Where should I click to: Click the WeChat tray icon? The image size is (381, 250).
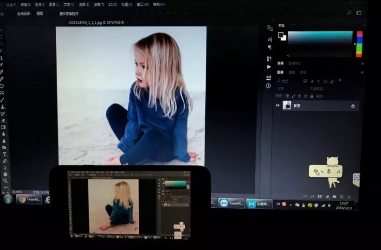pos(297,205)
